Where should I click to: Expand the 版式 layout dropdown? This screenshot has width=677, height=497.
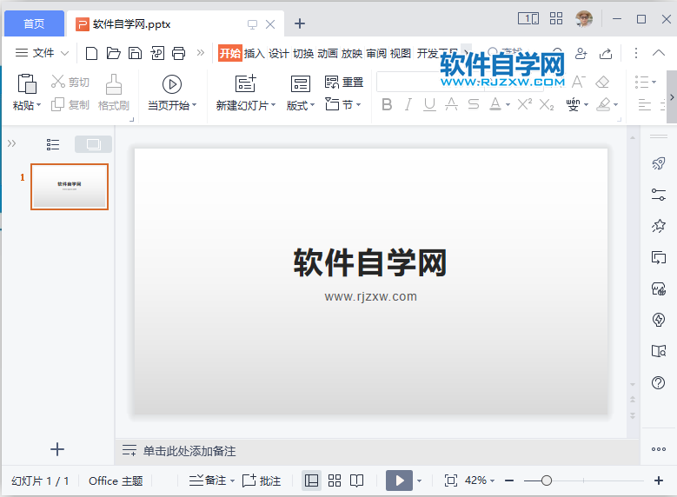tap(312, 105)
